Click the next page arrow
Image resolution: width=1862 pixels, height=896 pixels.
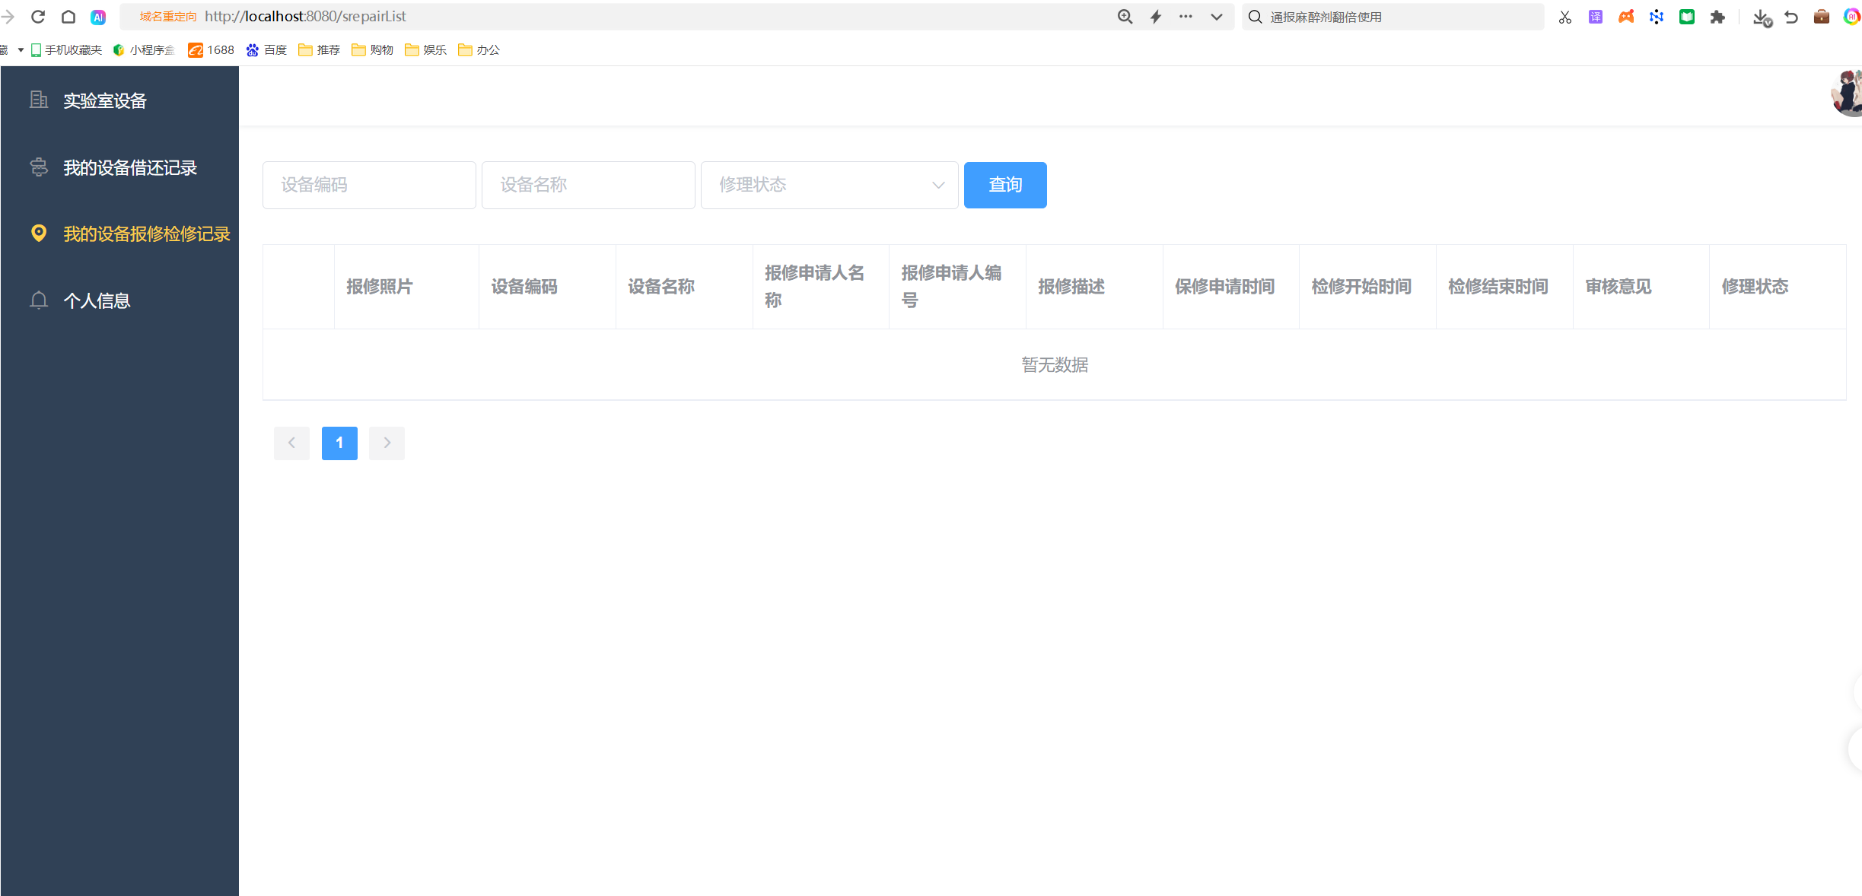click(x=387, y=443)
